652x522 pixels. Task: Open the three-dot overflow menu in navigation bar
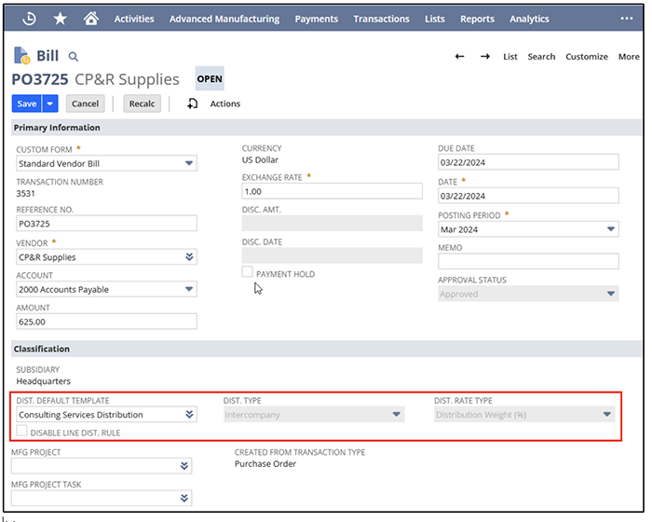click(627, 19)
